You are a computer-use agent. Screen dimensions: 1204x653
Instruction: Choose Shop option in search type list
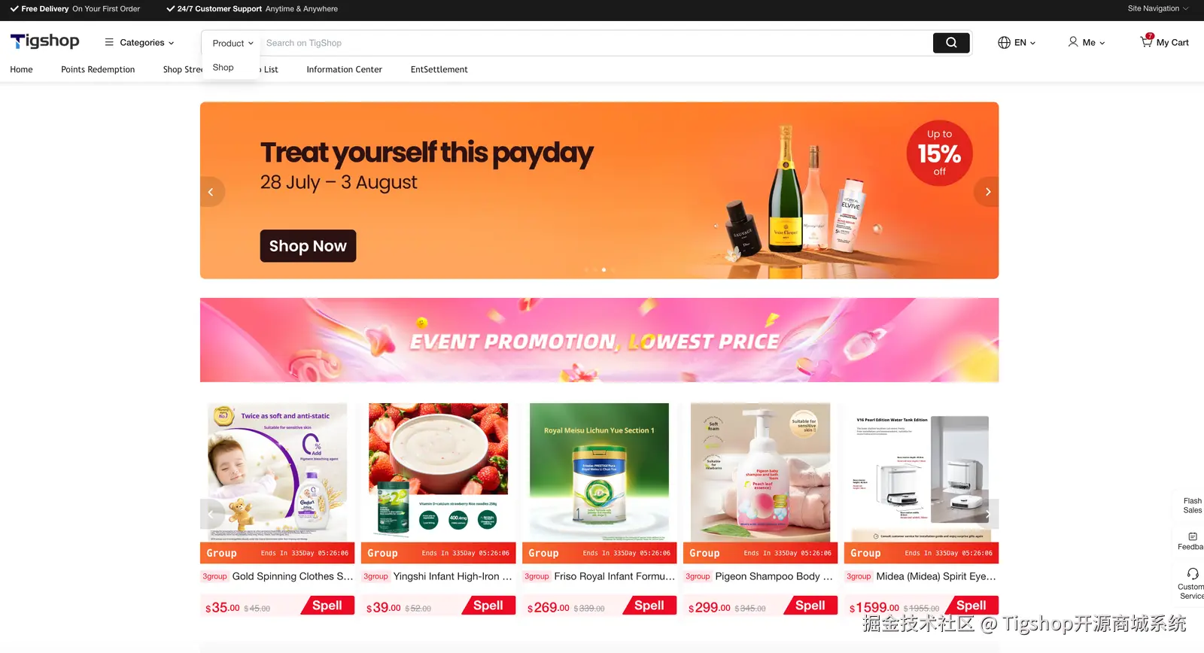223,68
